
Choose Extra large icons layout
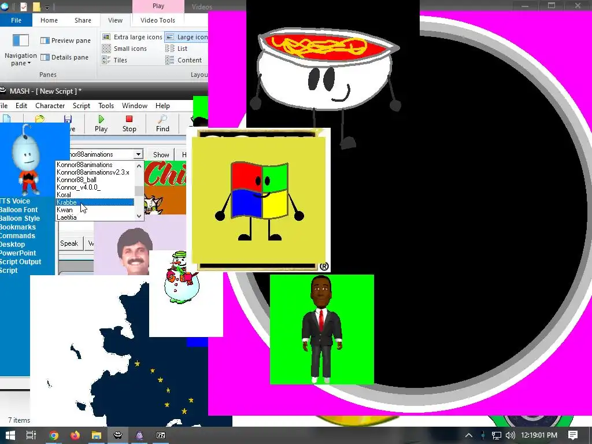(132, 37)
